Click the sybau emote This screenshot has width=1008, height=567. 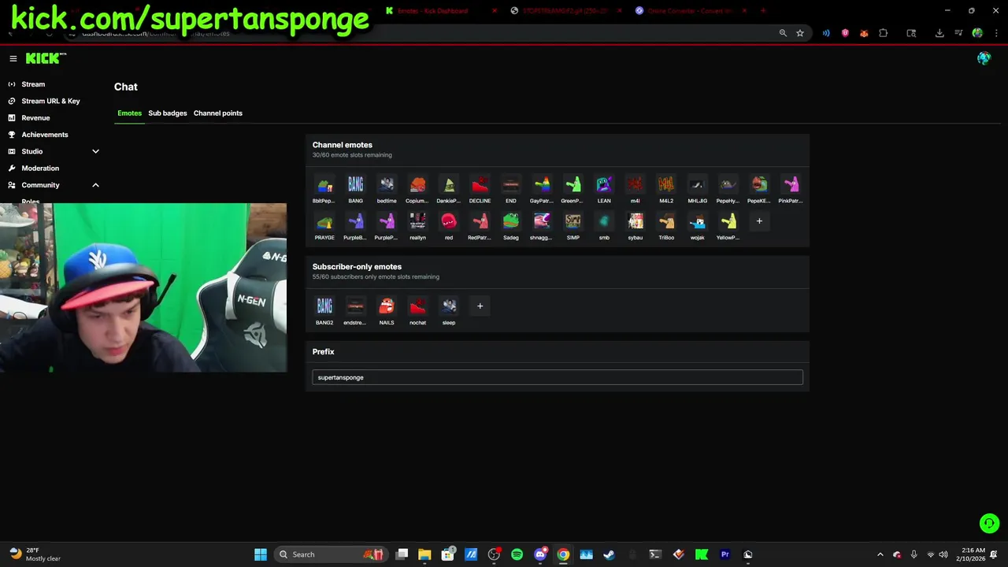636,221
